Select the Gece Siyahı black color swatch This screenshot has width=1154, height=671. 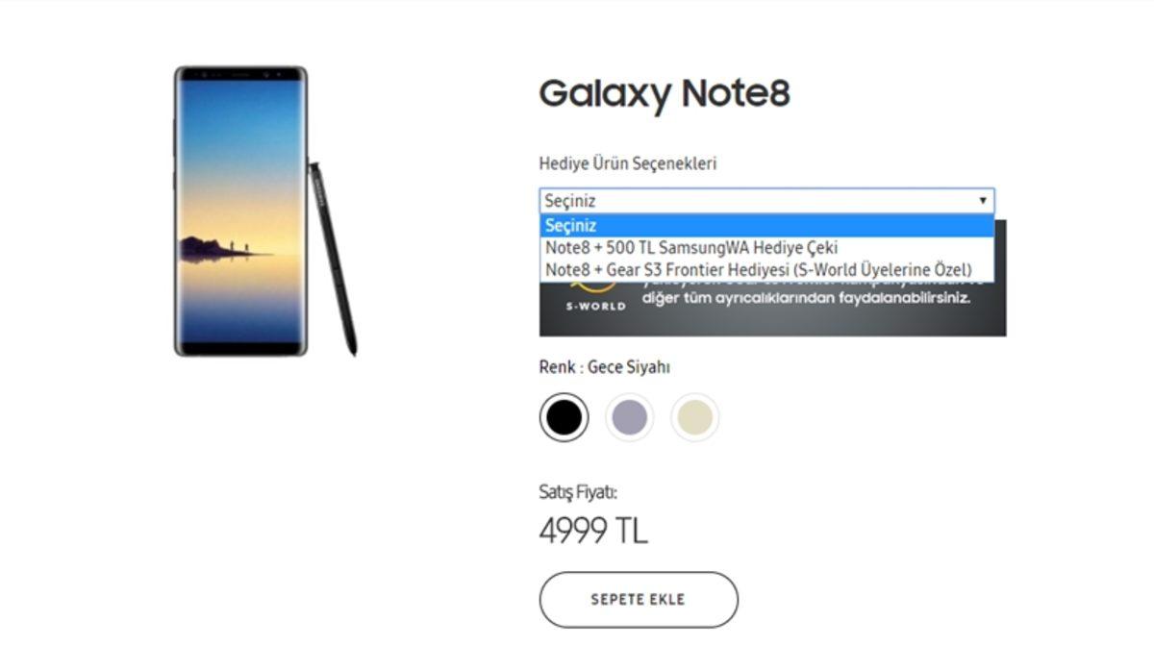(x=563, y=417)
